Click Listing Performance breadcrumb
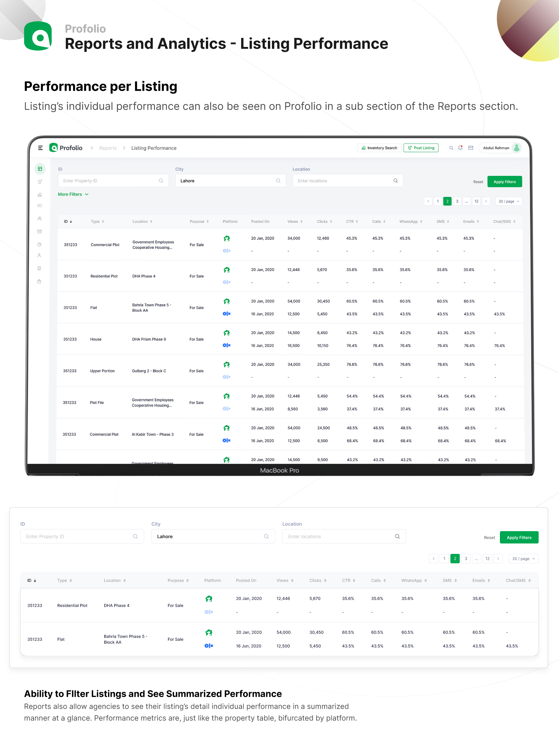The image size is (559, 753). pos(154,148)
